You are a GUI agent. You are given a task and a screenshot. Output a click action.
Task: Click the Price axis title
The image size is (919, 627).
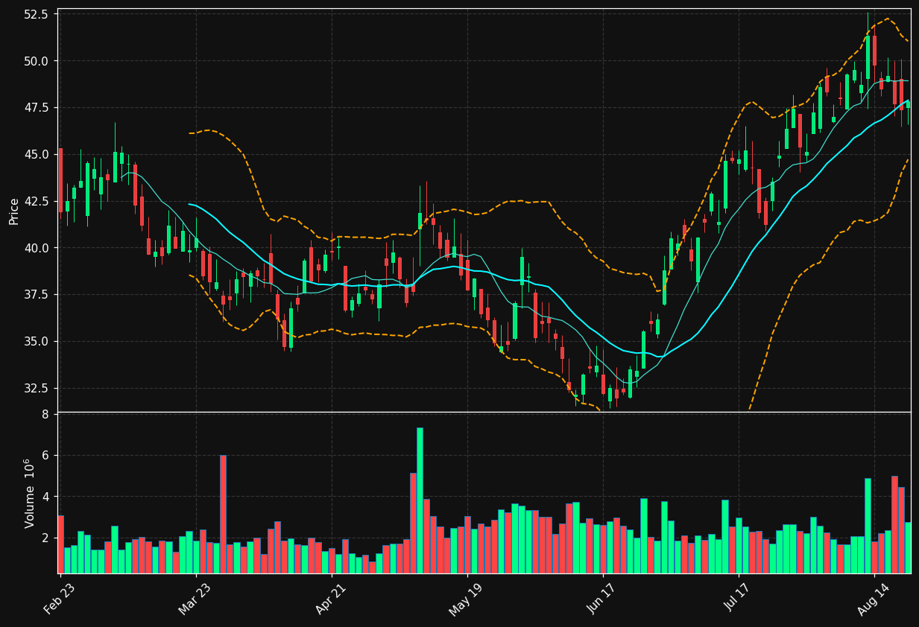point(14,211)
